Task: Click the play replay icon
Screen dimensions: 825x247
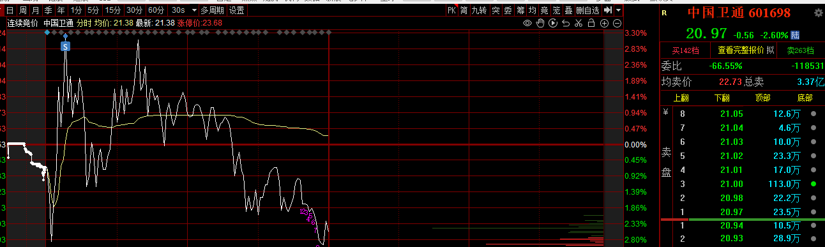Action: (x=553, y=23)
